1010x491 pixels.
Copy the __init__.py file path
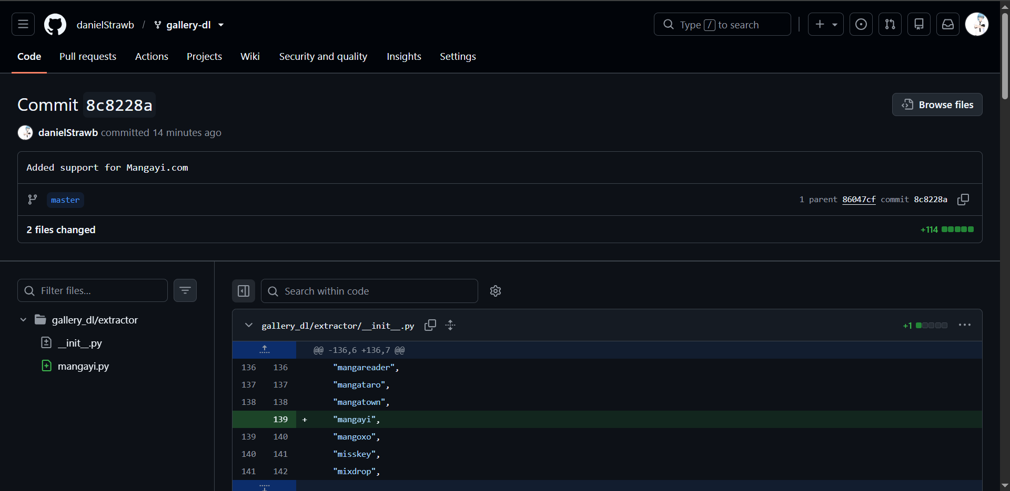click(x=430, y=325)
